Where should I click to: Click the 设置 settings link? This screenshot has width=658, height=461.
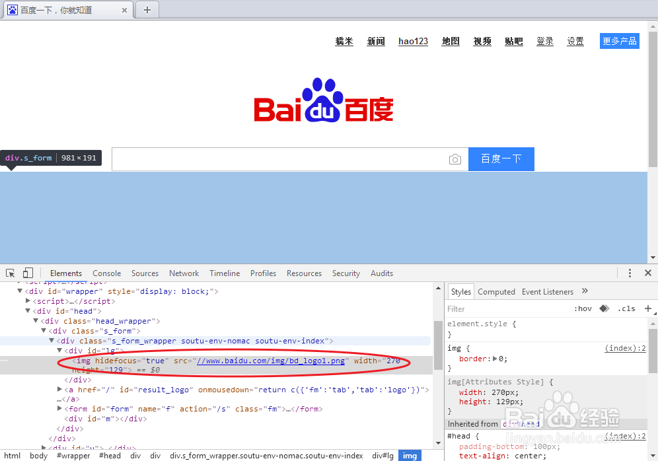click(x=575, y=41)
